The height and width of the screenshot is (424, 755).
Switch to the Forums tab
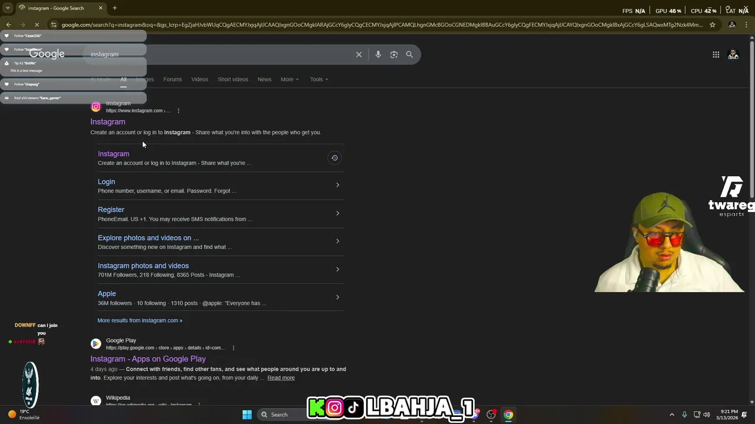pyautogui.click(x=172, y=79)
